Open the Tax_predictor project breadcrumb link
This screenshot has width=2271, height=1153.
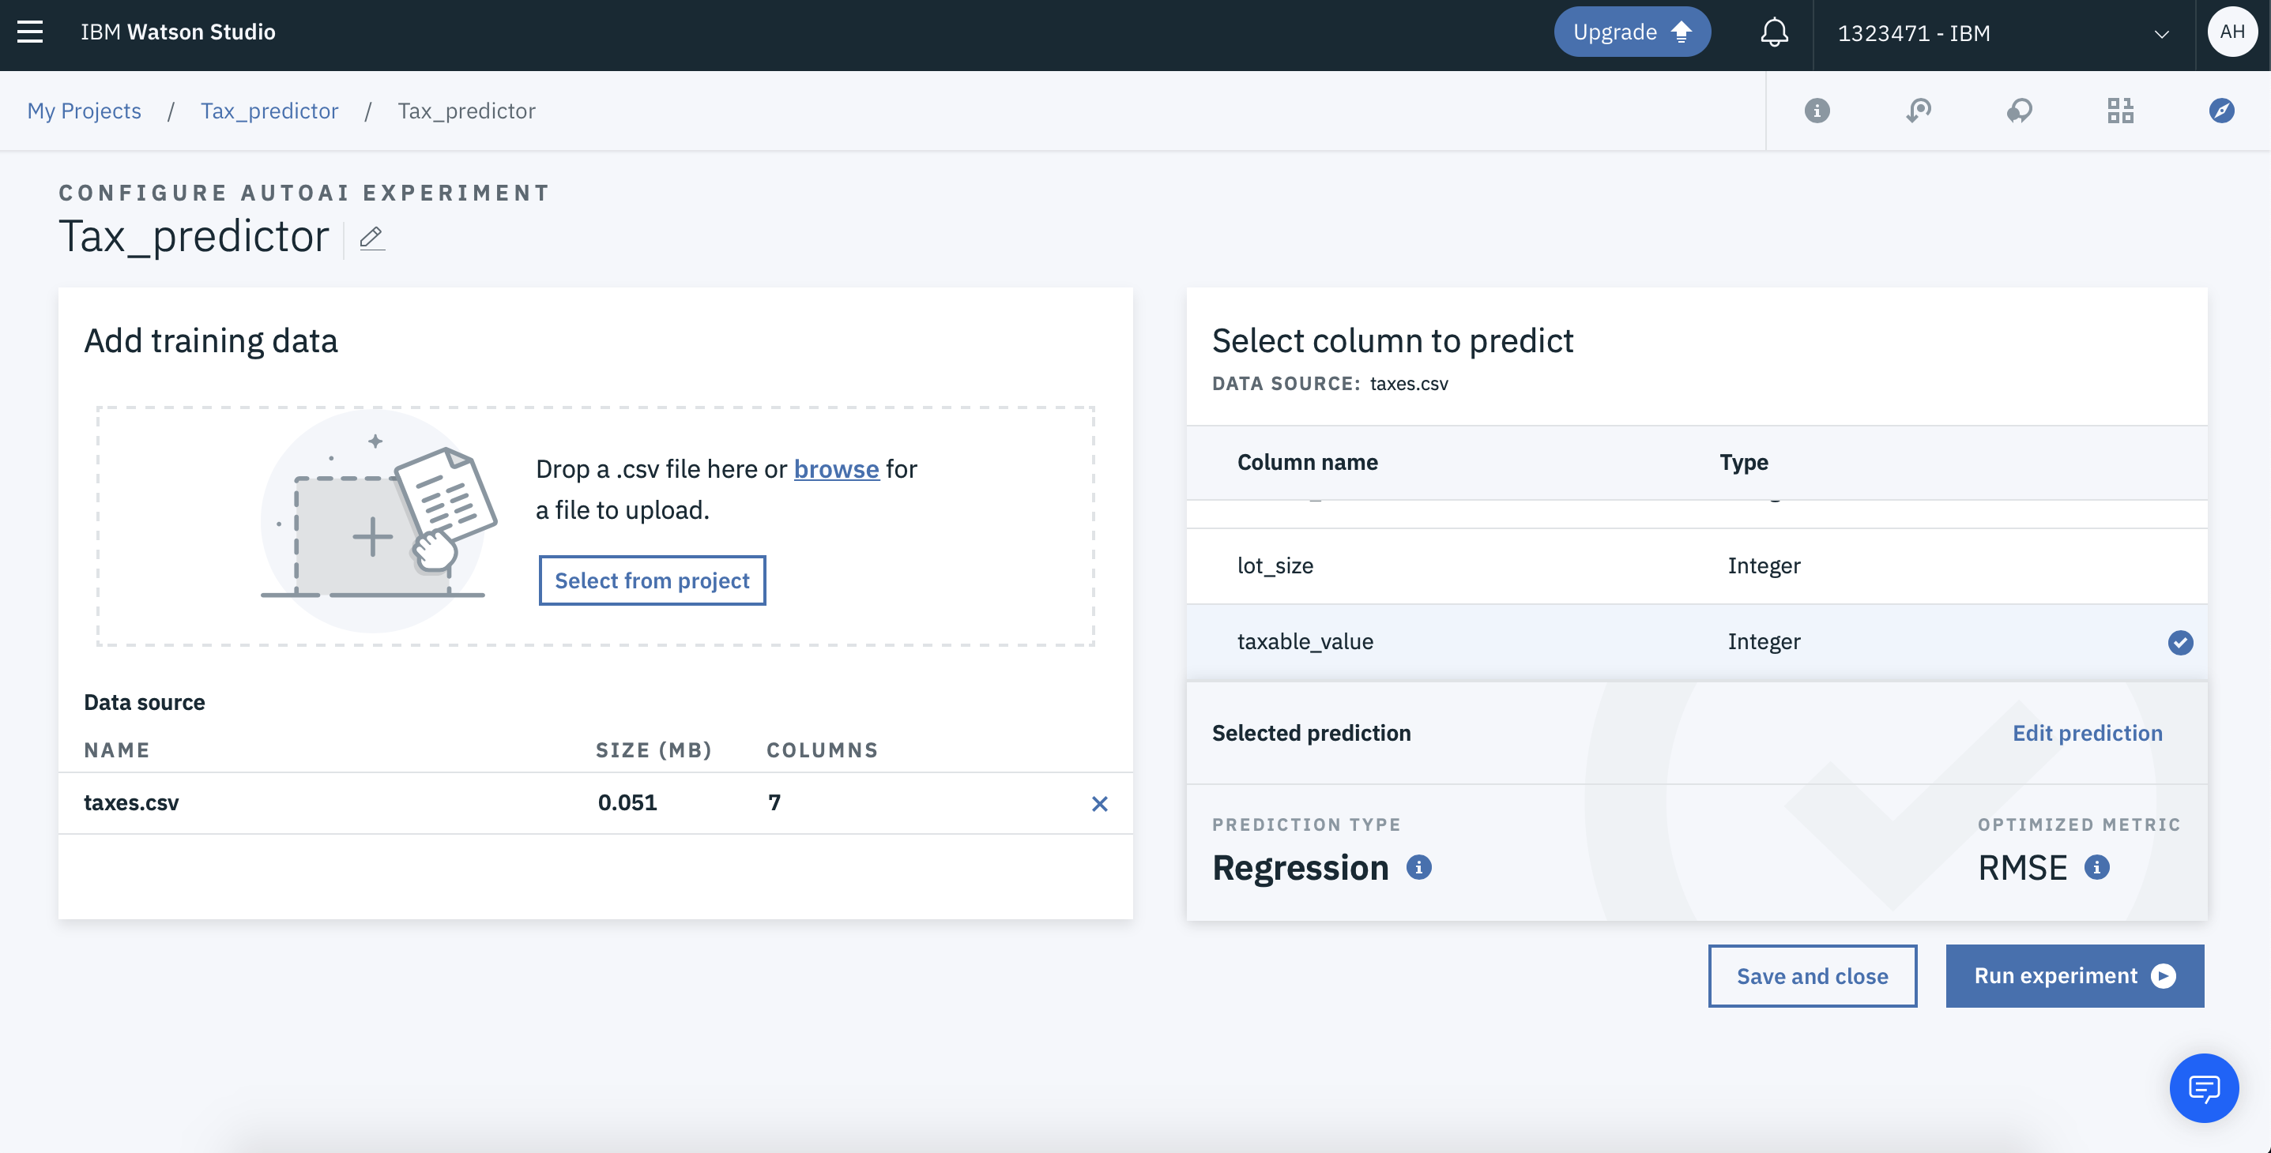click(x=269, y=111)
